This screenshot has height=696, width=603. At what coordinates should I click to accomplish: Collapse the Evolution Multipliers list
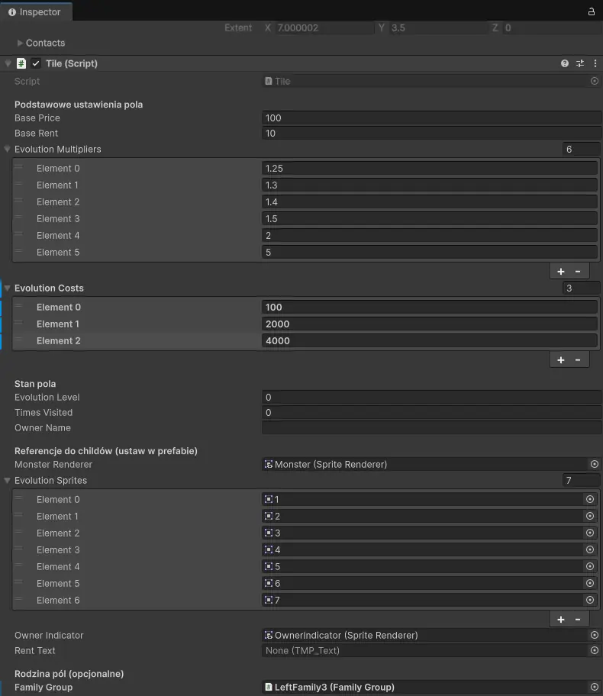[x=7, y=149]
